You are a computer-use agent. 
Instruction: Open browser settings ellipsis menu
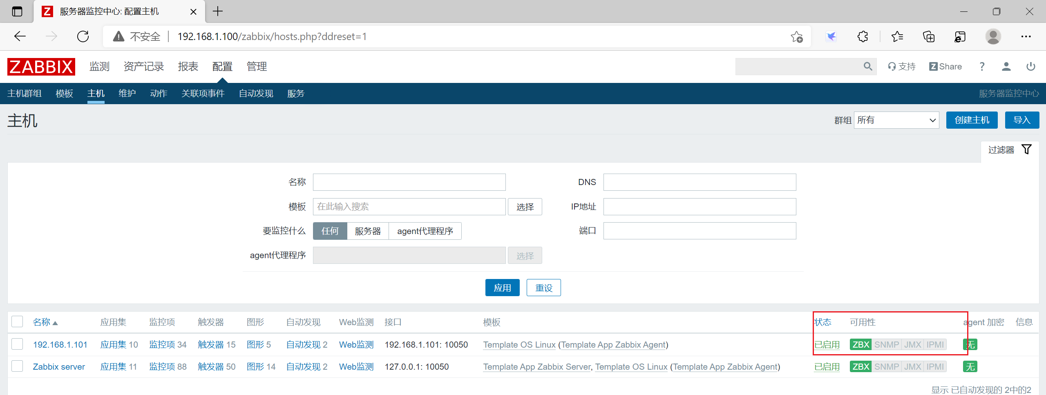click(x=1026, y=36)
